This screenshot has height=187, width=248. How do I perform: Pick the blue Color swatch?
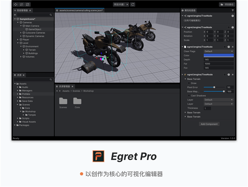[x=219, y=55]
